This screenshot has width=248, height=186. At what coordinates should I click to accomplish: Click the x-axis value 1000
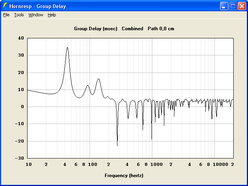pyautogui.click(x=157, y=164)
